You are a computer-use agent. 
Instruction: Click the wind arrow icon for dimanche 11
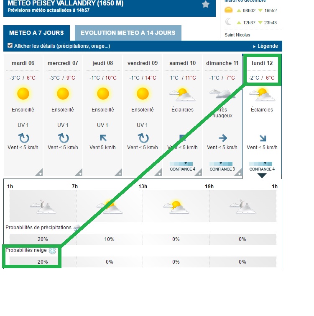[x=222, y=137]
